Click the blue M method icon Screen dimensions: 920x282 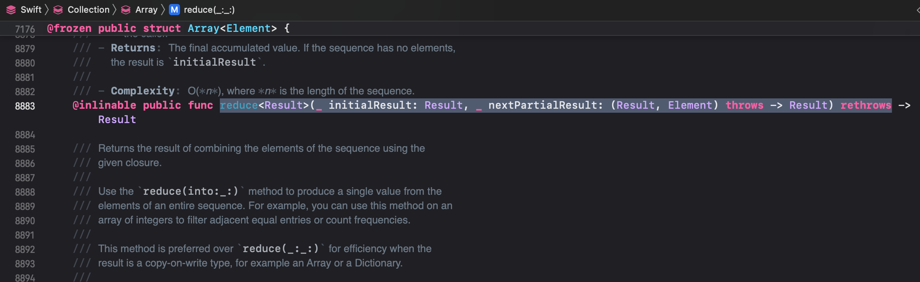click(174, 10)
